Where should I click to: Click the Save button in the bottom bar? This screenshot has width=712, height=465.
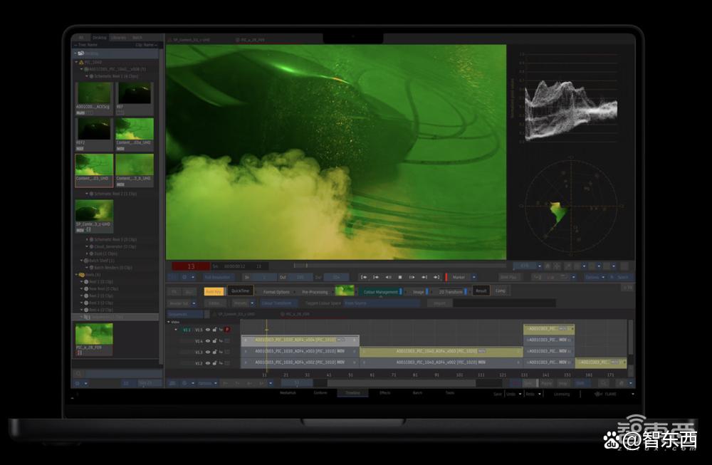[x=498, y=394]
